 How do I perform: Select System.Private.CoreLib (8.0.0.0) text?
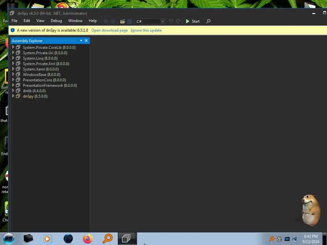pos(49,48)
